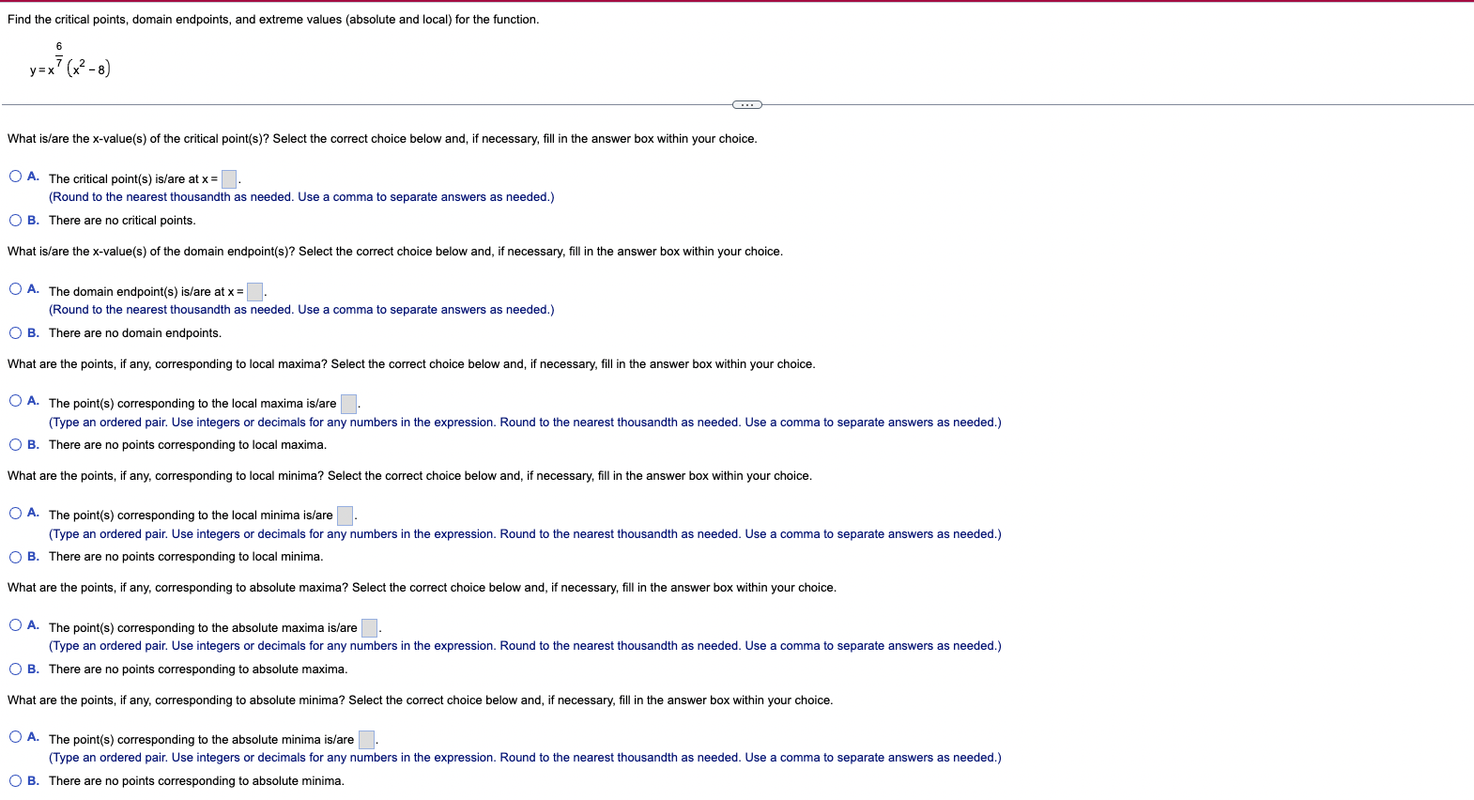Click rounding hint under critical points option A

[x=301, y=197]
